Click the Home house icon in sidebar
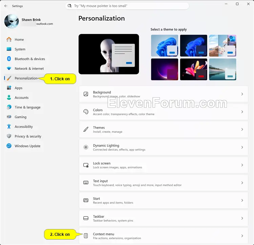 pos(9,39)
